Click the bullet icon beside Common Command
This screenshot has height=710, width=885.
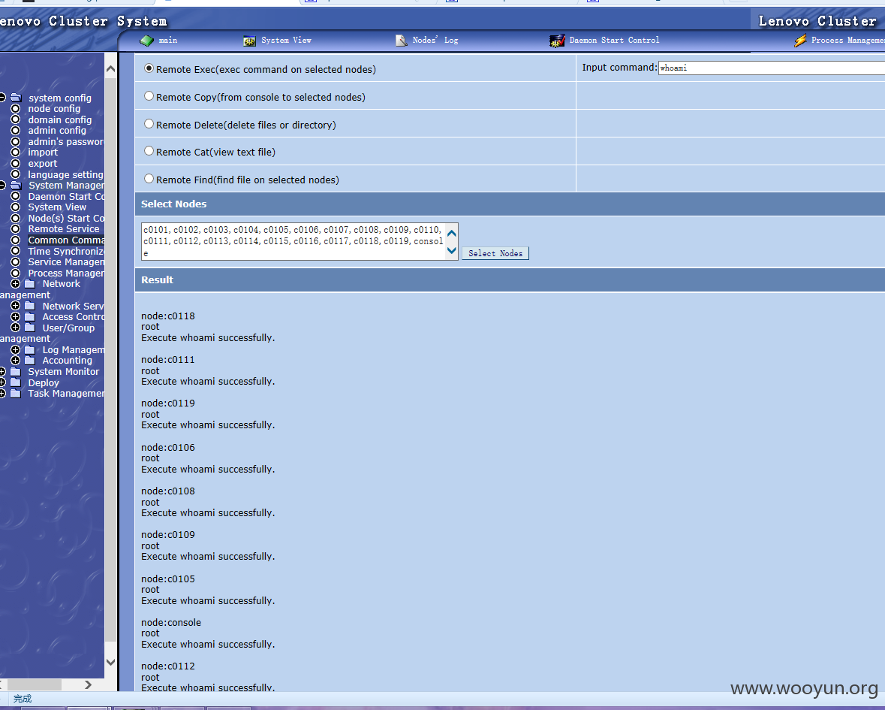point(16,240)
